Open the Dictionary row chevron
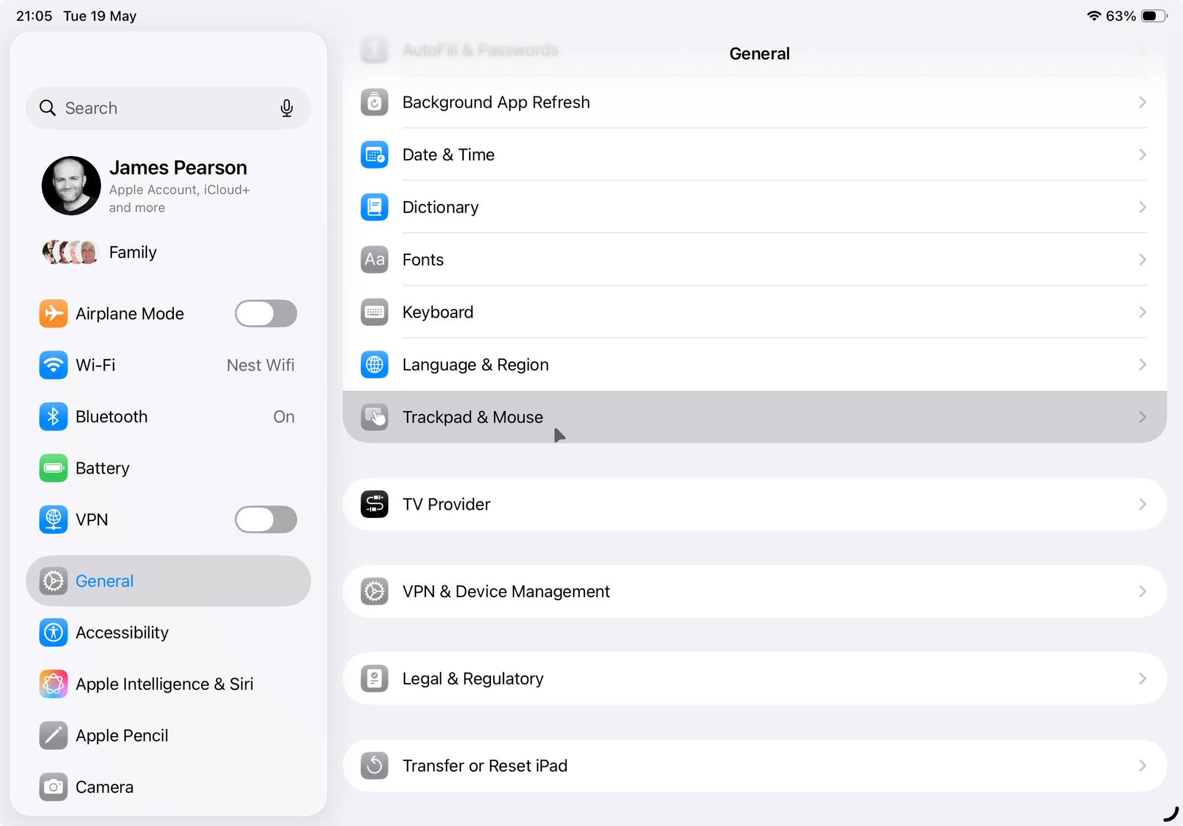 tap(1142, 207)
